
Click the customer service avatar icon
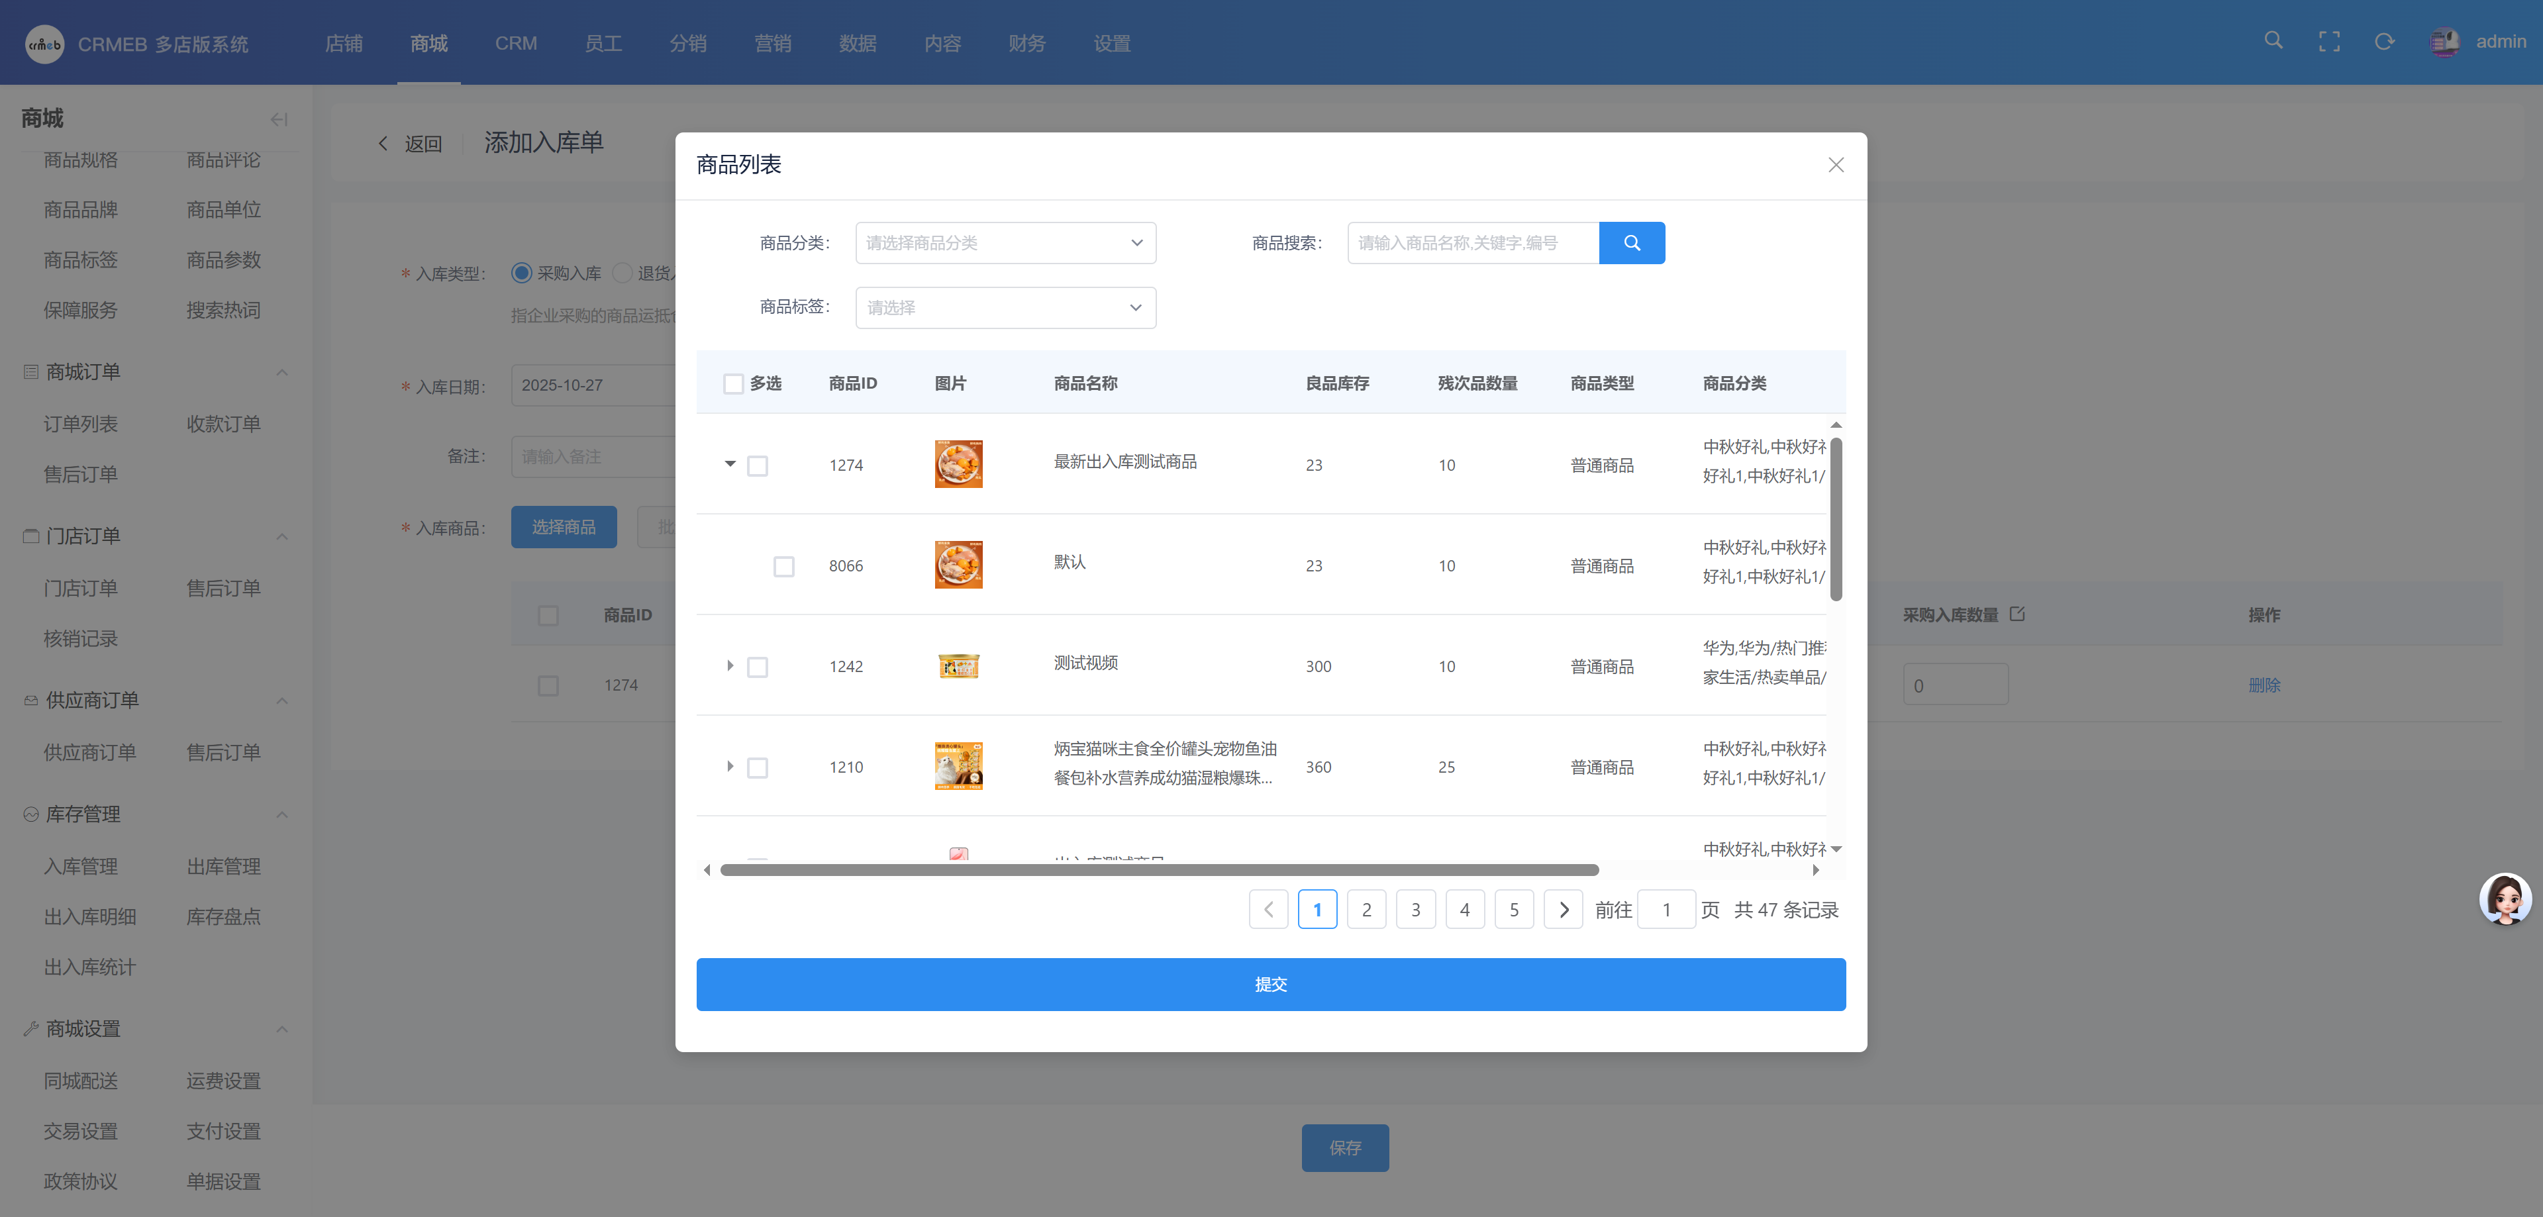tap(2505, 899)
